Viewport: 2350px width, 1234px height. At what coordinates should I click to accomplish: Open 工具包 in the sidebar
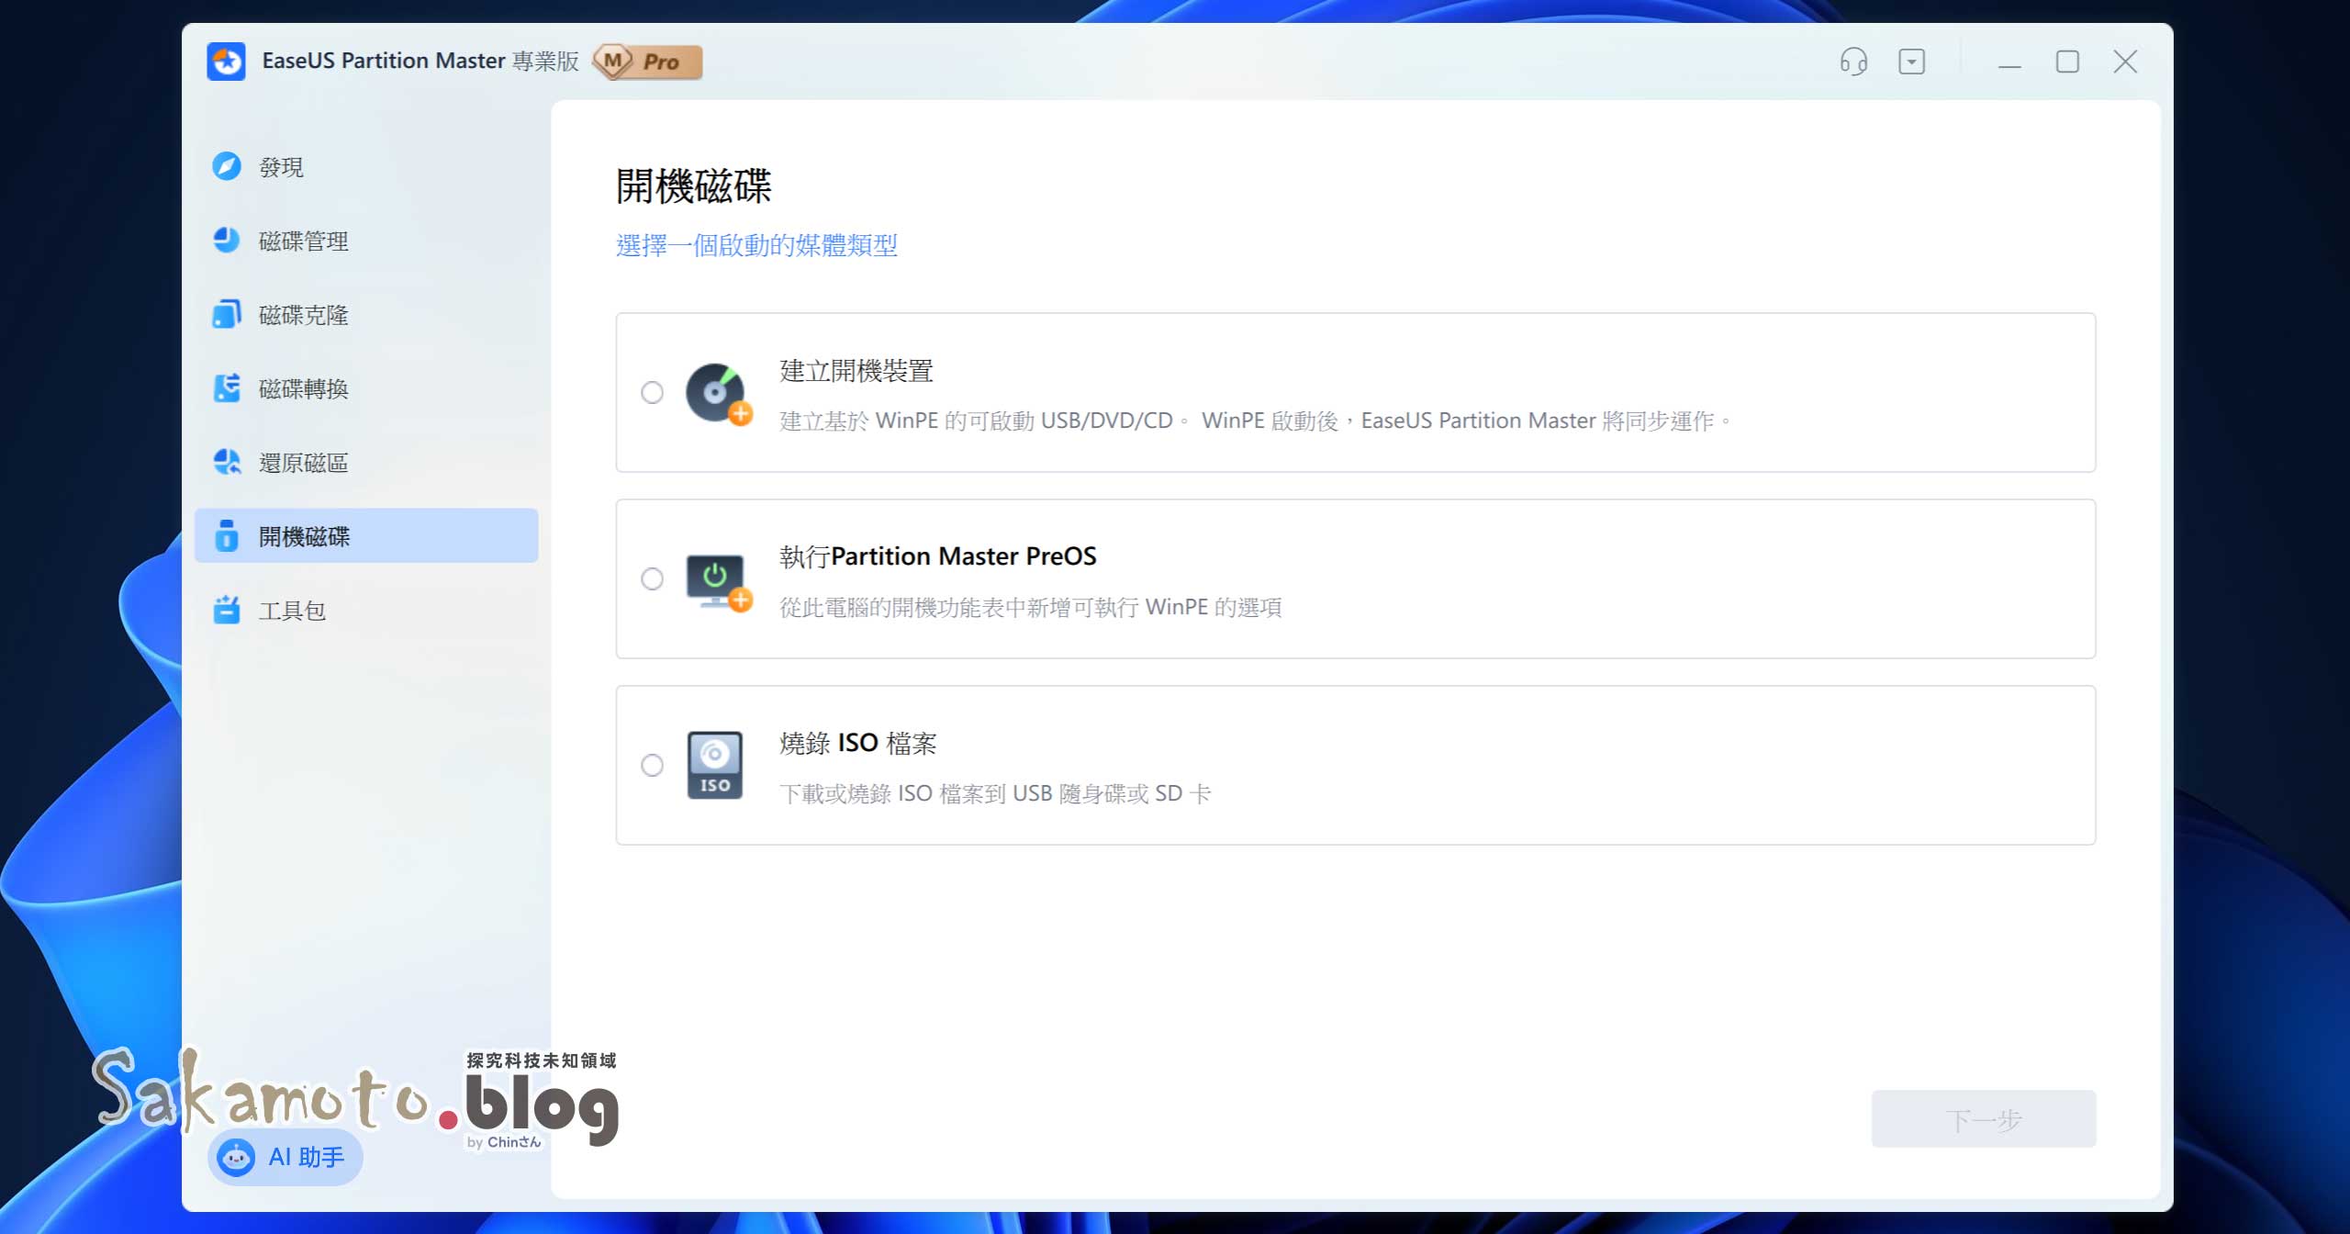365,610
